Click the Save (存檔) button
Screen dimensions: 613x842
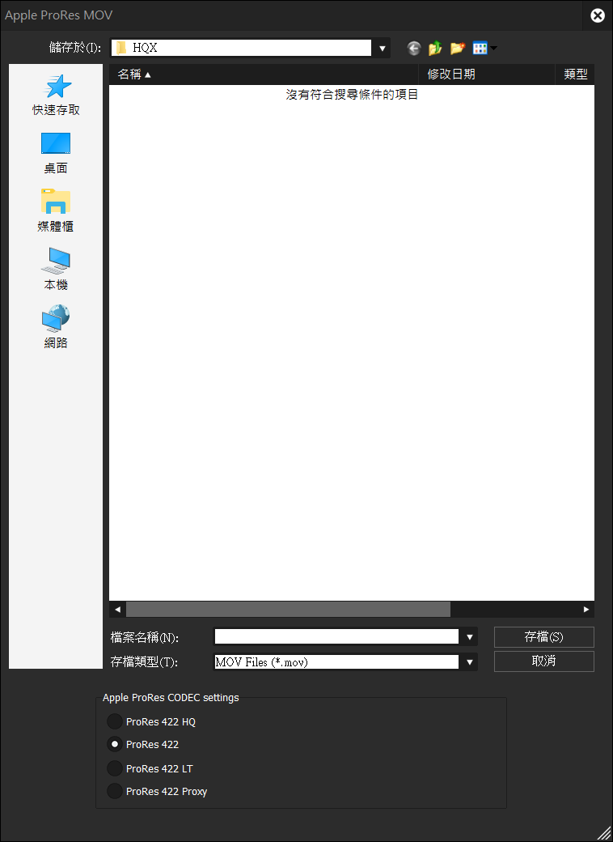pos(543,637)
